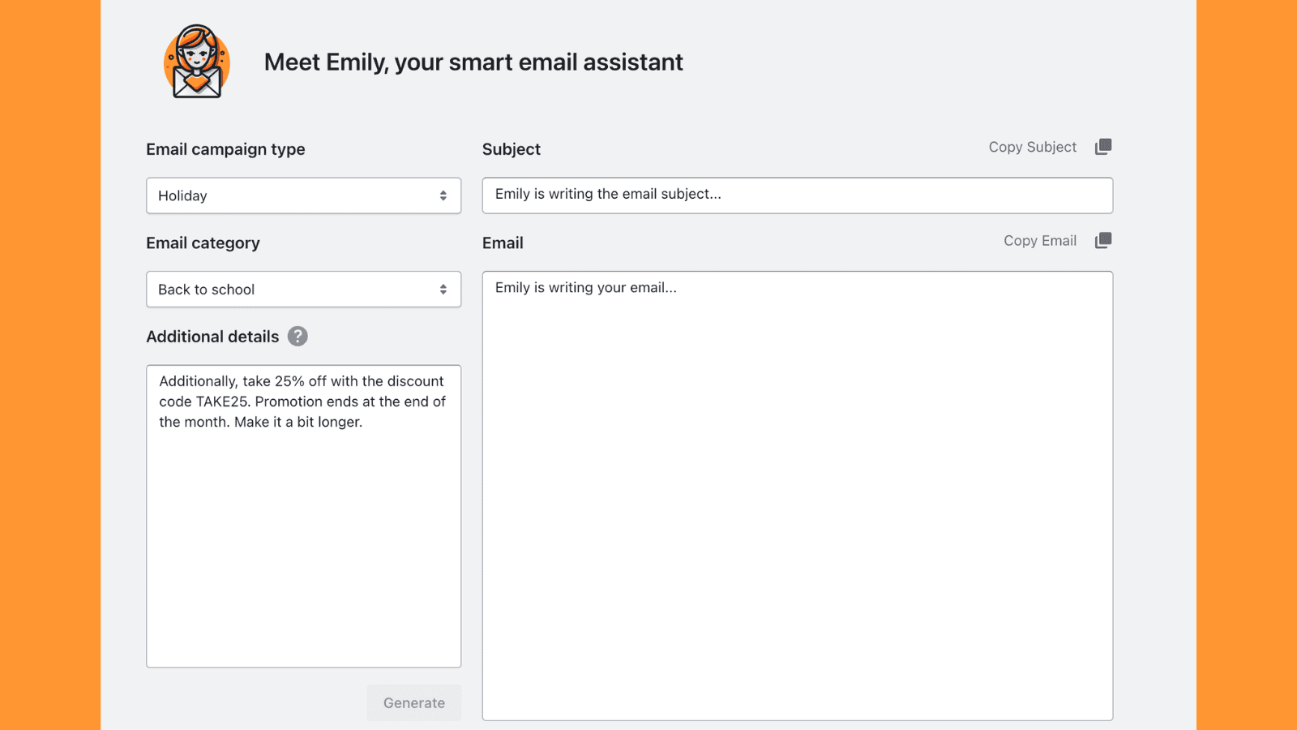
Task: Click the help question mark beside Additional details
Action: 297,336
